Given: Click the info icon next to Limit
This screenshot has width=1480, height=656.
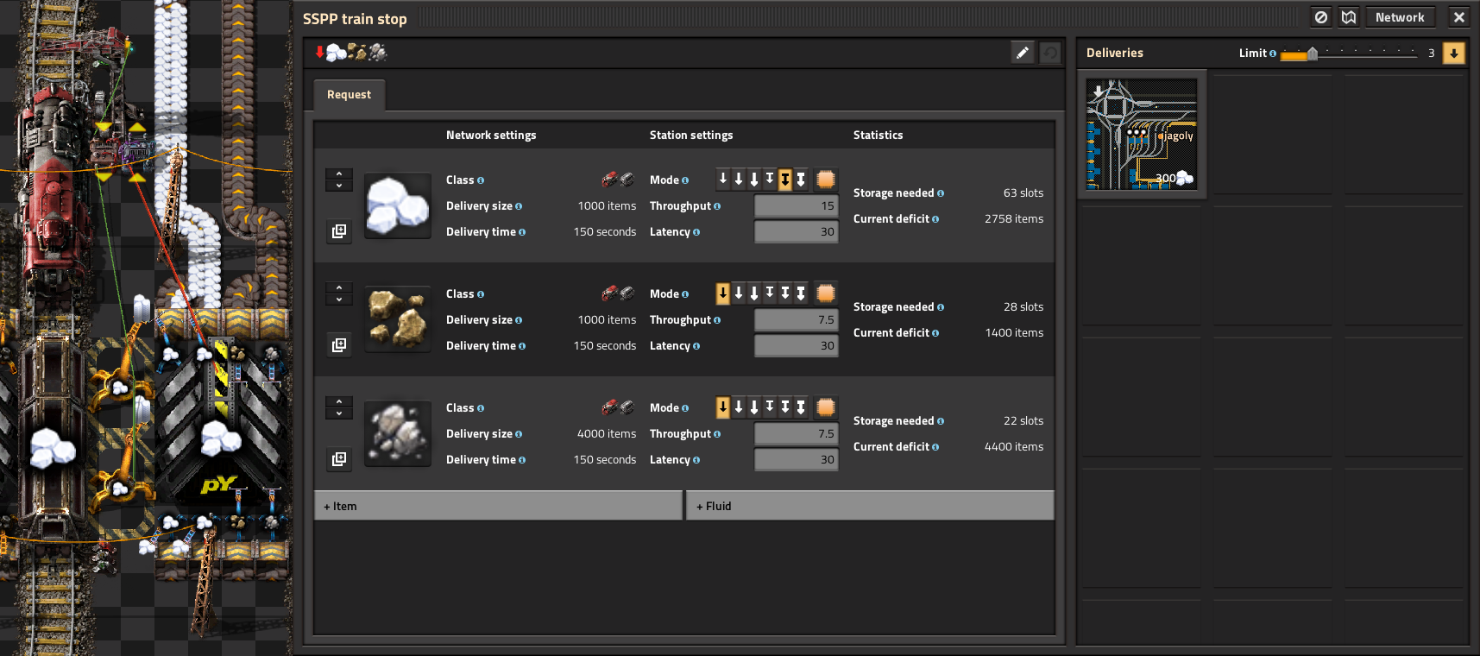Looking at the screenshot, I should pos(1273,54).
